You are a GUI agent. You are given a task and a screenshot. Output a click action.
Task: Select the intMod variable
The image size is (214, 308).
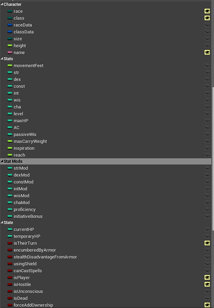(x=20, y=189)
